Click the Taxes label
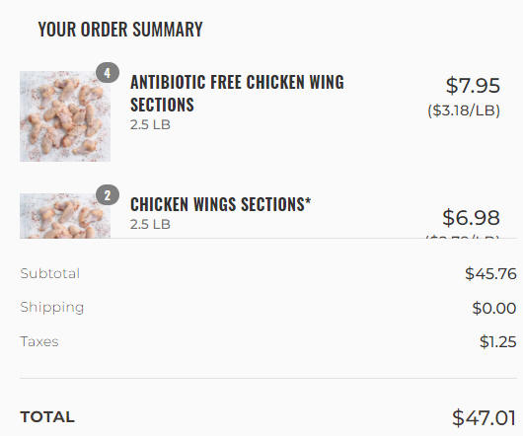The height and width of the screenshot is (436, 523). tap(39, 341)
